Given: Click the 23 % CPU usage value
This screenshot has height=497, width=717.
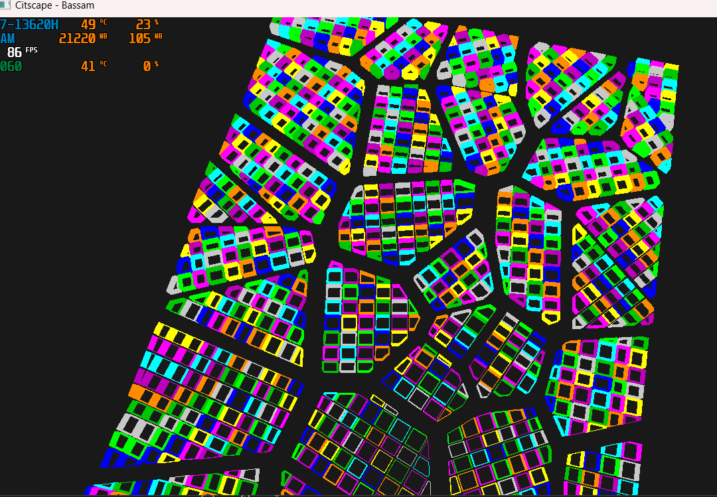Looking at the screenshot, I should pyautogui.click(x=146, y=25).
